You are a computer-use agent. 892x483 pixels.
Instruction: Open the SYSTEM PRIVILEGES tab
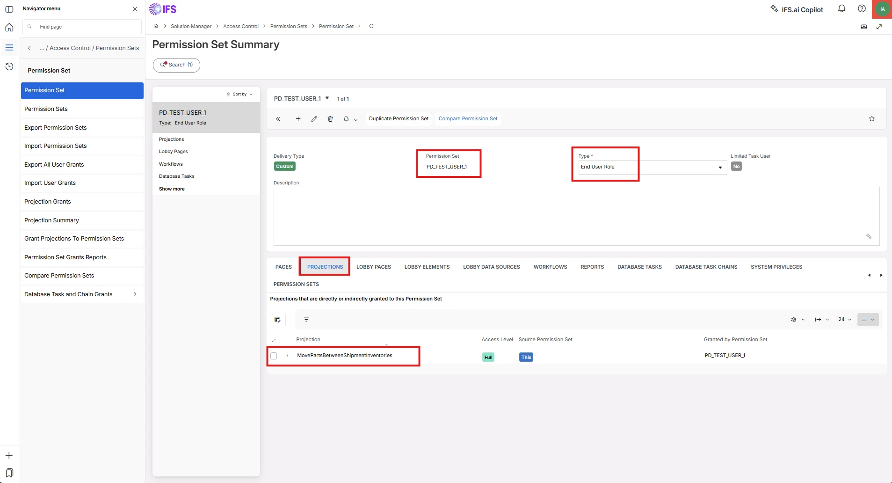pos(776,267)
